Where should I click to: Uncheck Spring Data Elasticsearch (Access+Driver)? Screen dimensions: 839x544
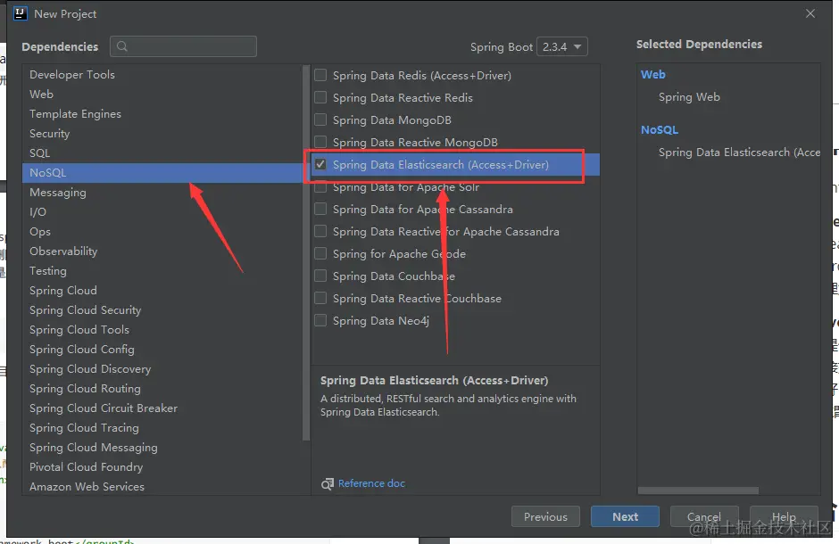click(320, 165)
